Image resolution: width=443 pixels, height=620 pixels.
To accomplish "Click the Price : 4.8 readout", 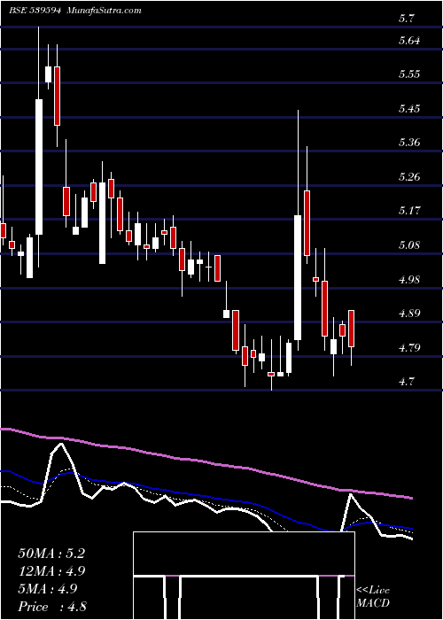I will [52, 607].
